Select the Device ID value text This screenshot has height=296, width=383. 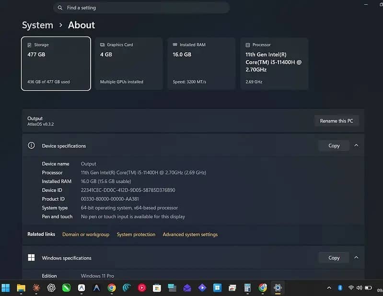[x=128, y=190]
